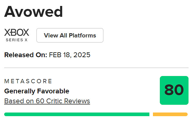The image size is (193, 126).
Task: Click the METASCORE heading label
Action: (x=28, y=81)
